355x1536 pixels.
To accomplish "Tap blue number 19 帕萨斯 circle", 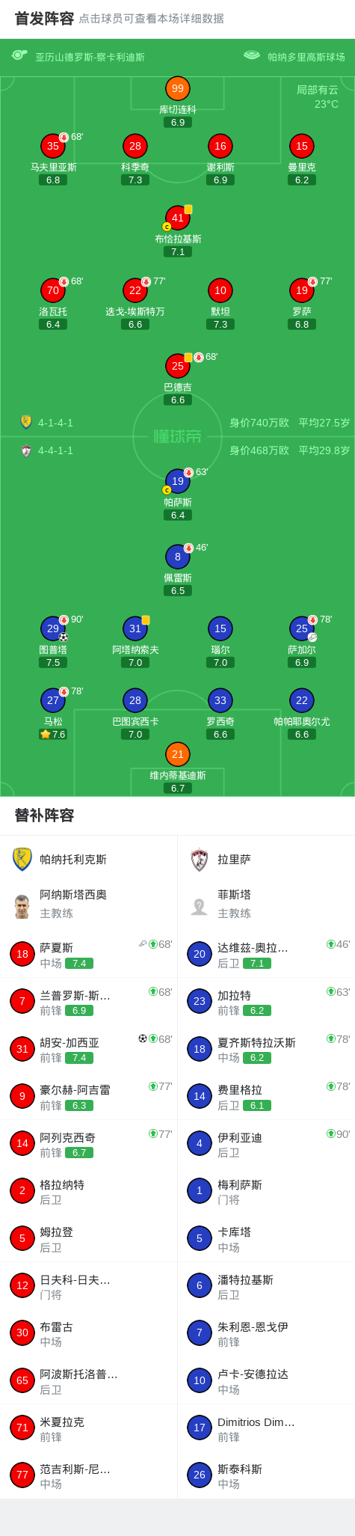I will coord(178,481).
